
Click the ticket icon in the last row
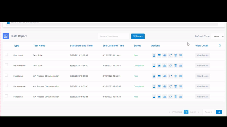181,97
